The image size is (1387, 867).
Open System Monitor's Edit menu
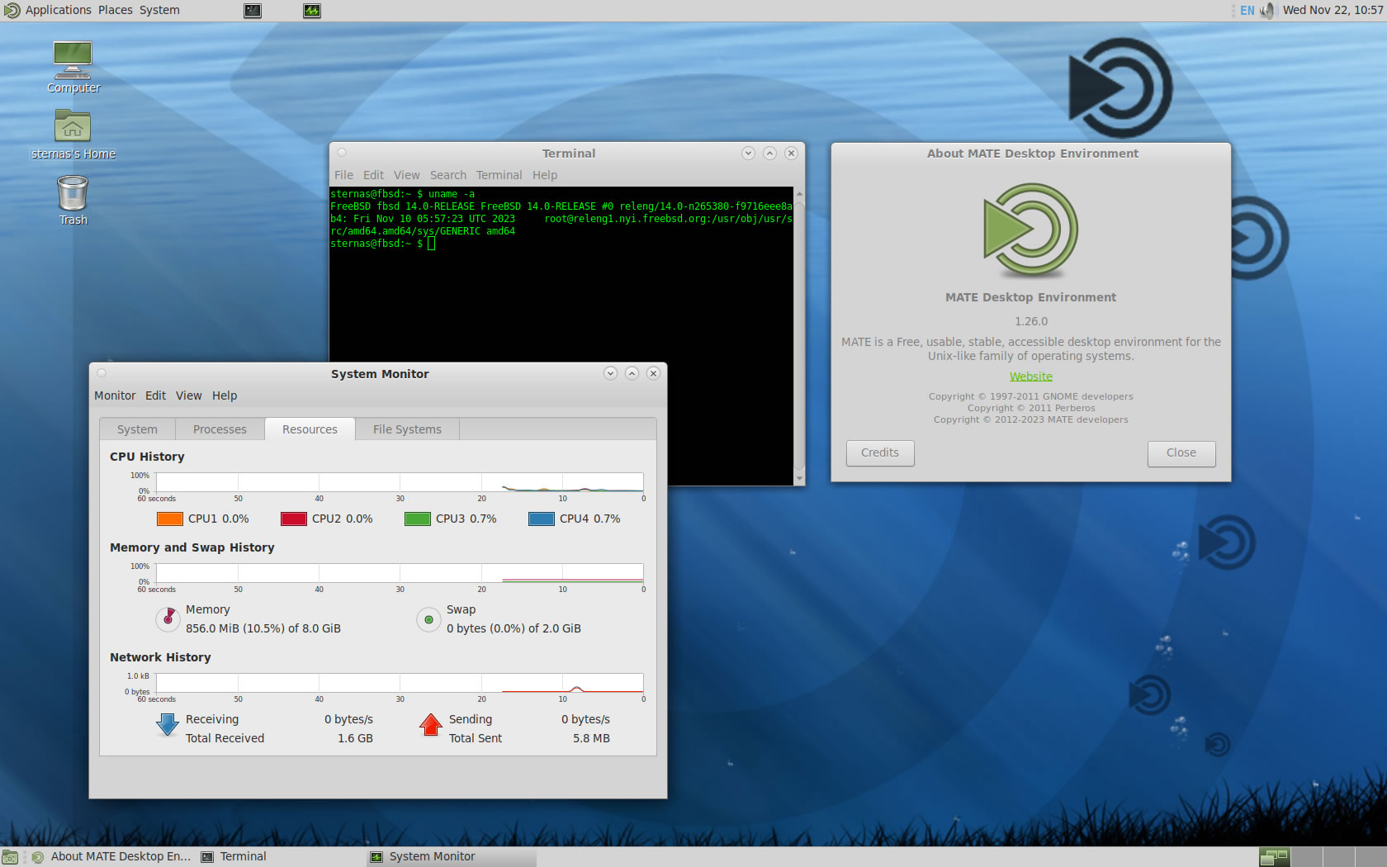click(155, 396)
